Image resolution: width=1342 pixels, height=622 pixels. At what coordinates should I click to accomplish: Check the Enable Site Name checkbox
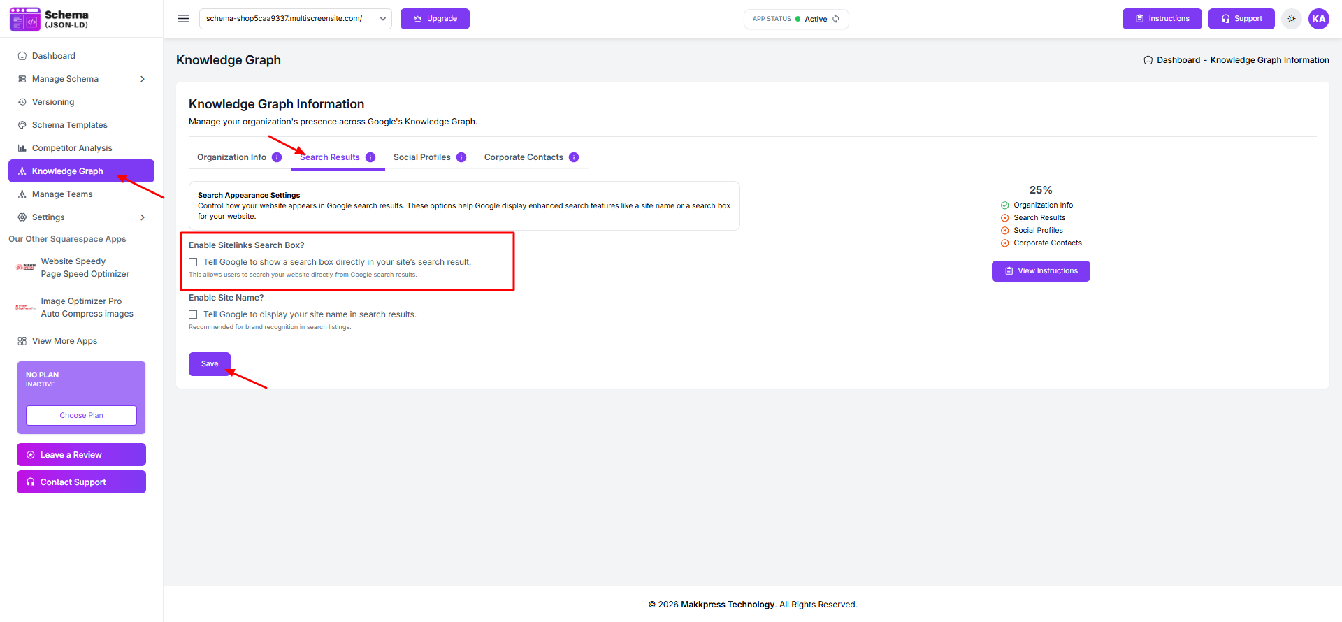pyautogui.click(x=193, y=314)
